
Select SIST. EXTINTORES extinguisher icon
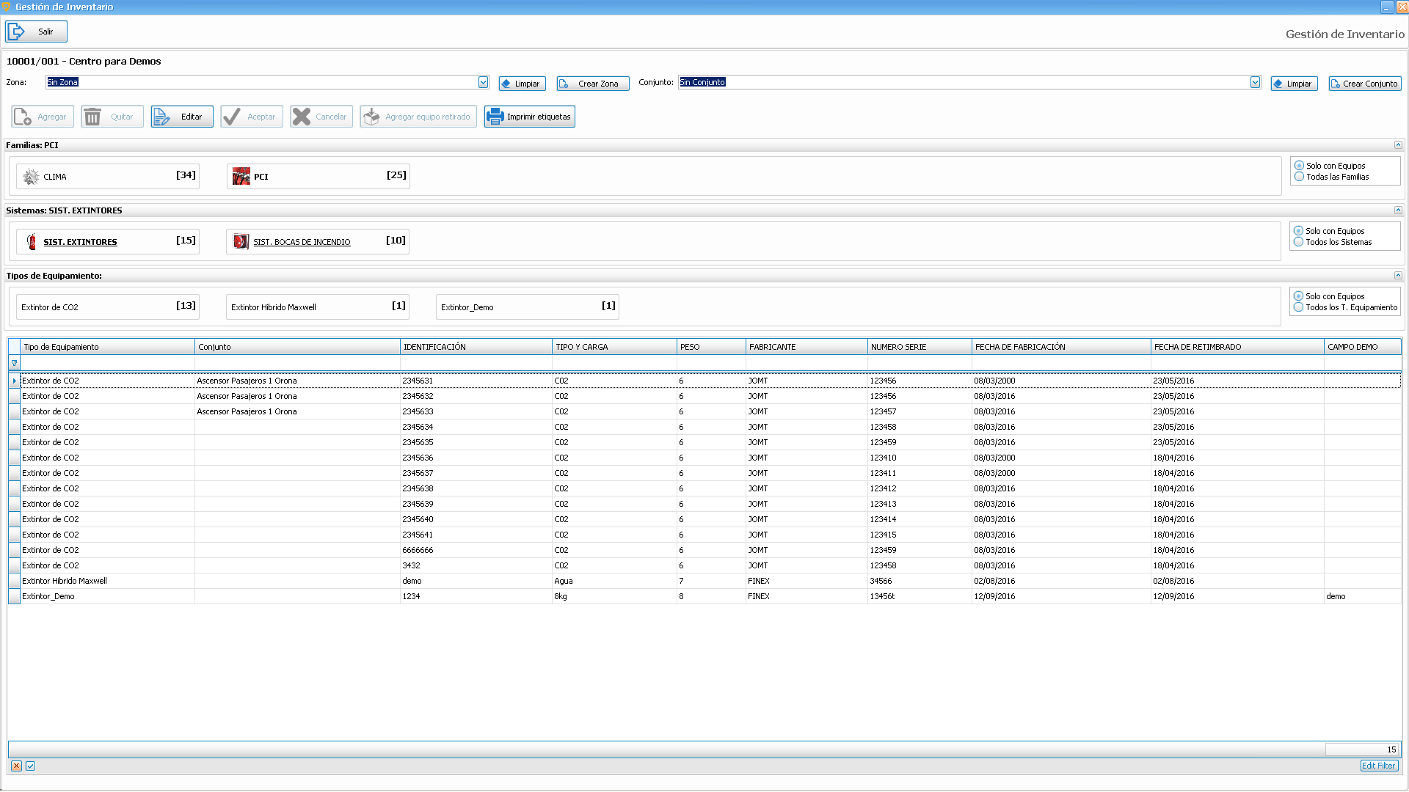[31, 241]
